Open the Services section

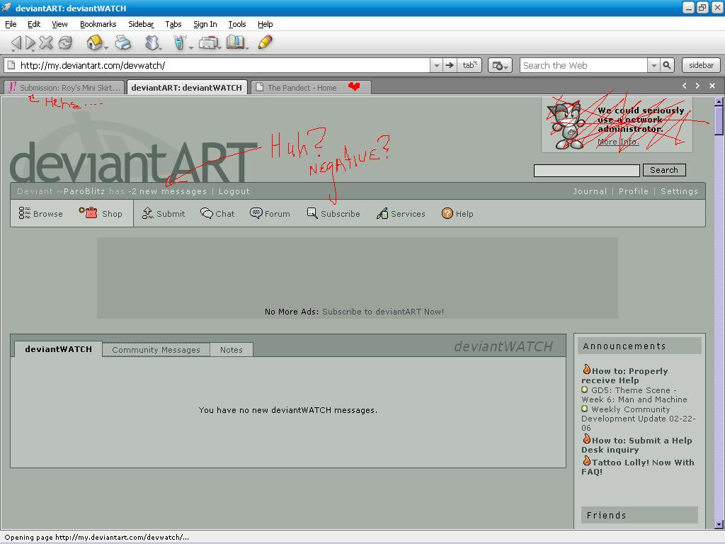(401, 214)
